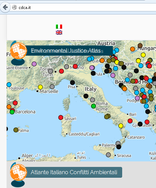The width and height of the screenshot is (156, 188).
Task: Click the Italy country label on map
Action: point(91,89)
